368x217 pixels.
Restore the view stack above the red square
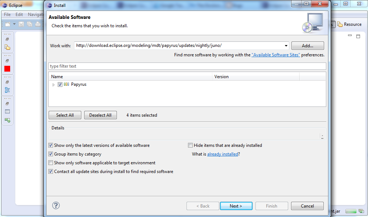(x=7, y=61)
